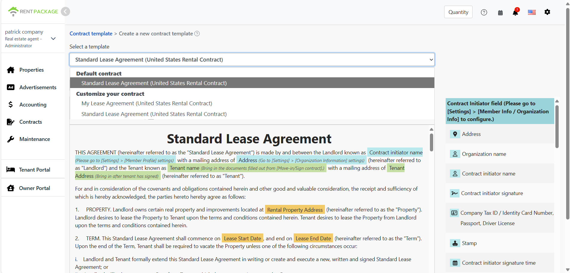The height and width of the screenshot is (273, 570).
Task: Click the Quantity button
Action: 458,12
